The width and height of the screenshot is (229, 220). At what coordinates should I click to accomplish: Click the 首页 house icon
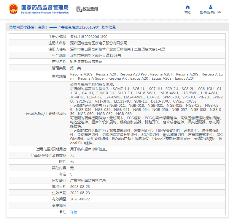pyautogui.click(x=188, y=7)
